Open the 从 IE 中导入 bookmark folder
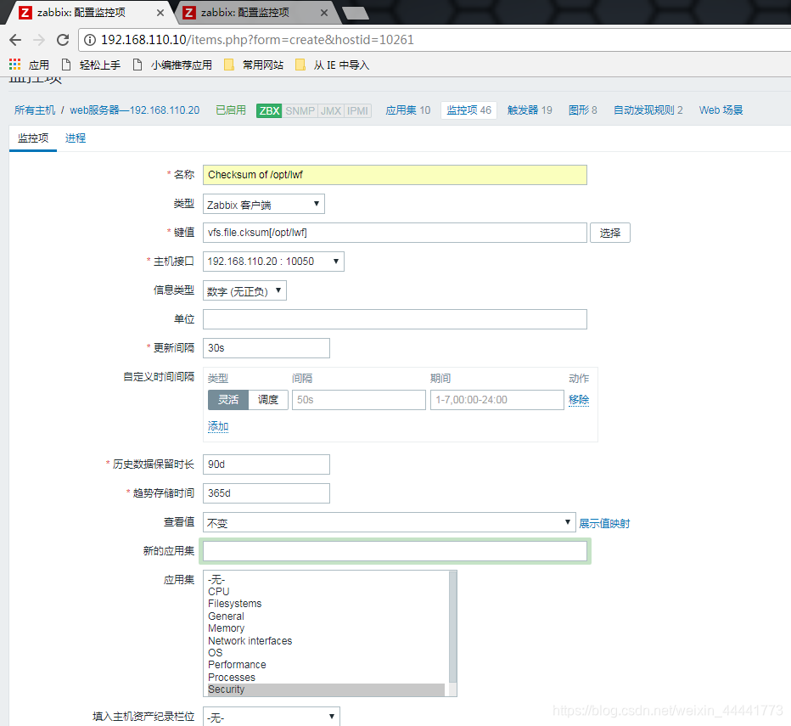791x726 pixels. [332, 65]
